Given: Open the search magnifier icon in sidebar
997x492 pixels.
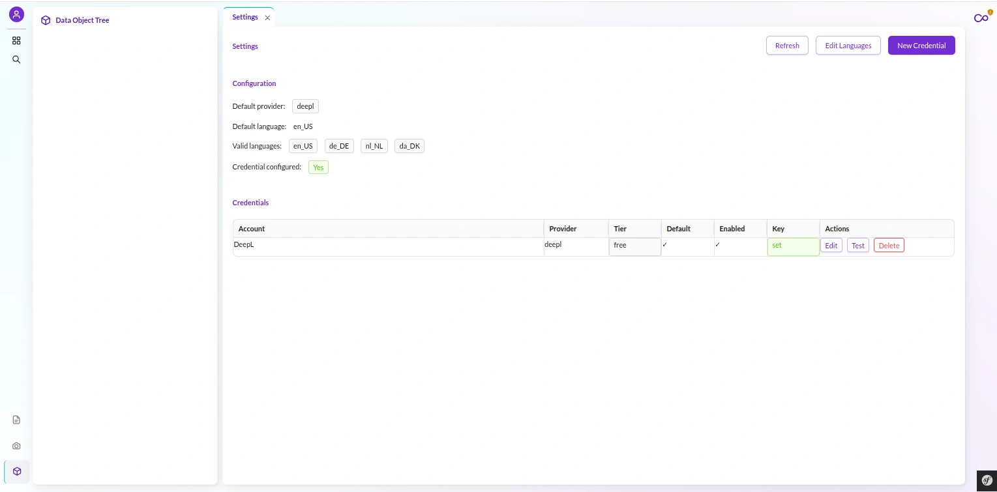Looking at the screenshot, I should click(16, 59).
